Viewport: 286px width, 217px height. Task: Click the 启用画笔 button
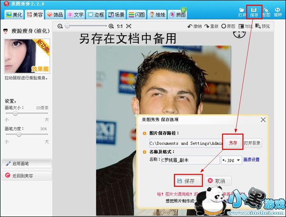coord(27,163)
